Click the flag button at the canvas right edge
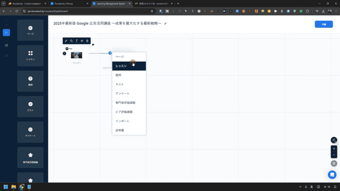The width and height of the screenshot is (340, 191). tap(334, 140)
